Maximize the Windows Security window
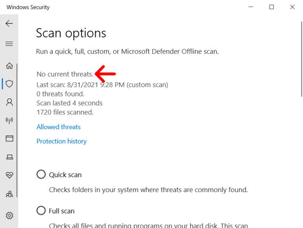Image resolution: width=303 pixels, height=228 pixels. 272,7
